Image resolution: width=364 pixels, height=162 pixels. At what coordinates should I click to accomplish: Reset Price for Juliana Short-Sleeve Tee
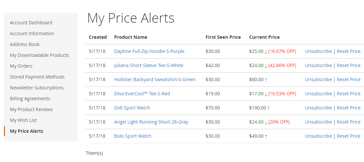click(x=348, y=65)
